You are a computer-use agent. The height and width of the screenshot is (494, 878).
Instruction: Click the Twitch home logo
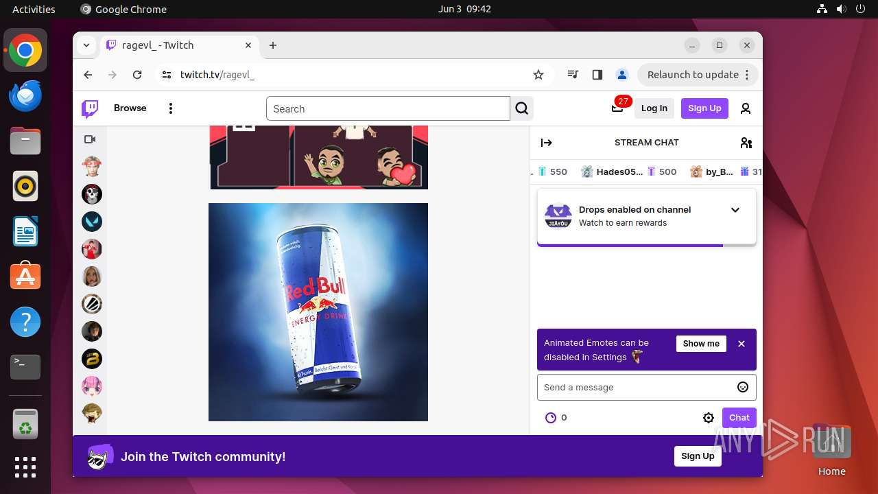click(90, 108)
